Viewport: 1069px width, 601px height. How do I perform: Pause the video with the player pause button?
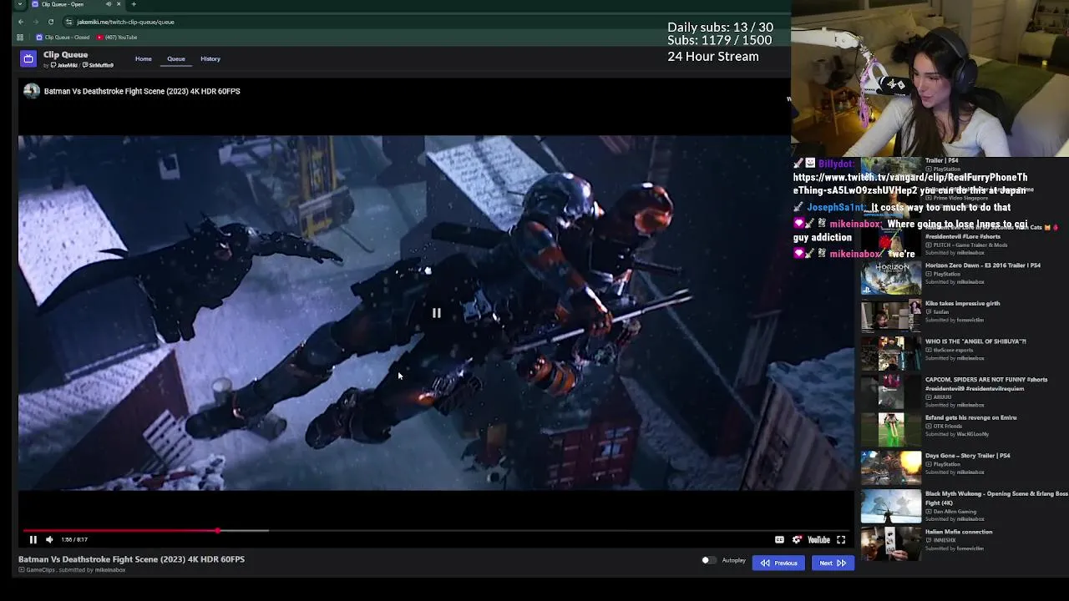(x=33, y=539)
